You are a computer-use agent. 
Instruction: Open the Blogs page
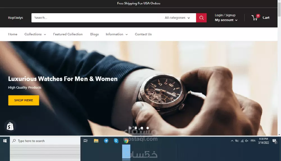94,34
